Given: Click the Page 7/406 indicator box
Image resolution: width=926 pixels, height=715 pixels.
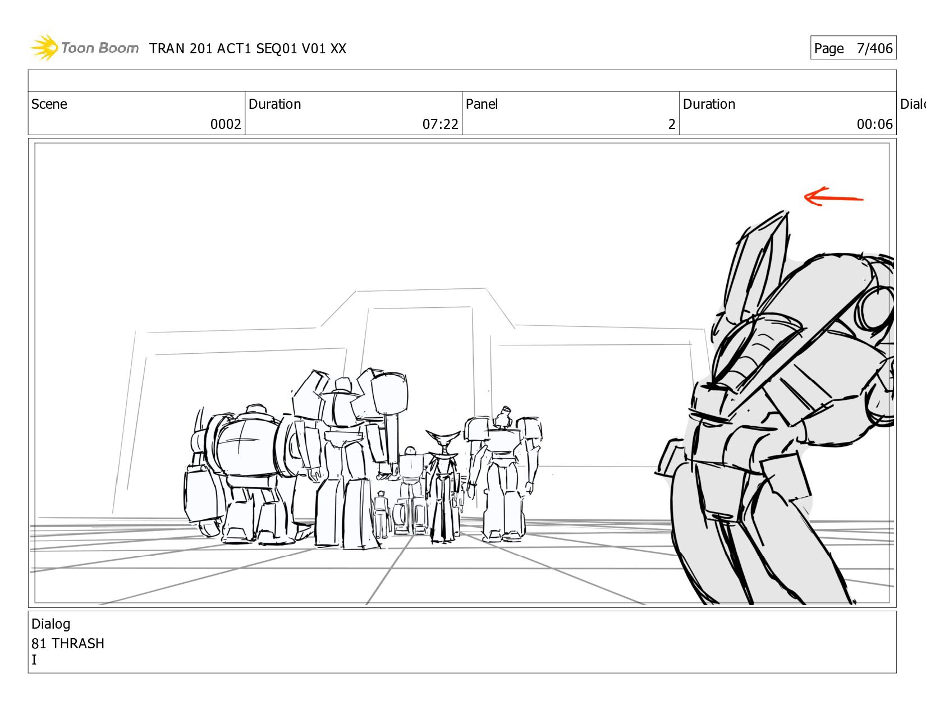Looking at the screenshot, I should (x=852, y=48).
